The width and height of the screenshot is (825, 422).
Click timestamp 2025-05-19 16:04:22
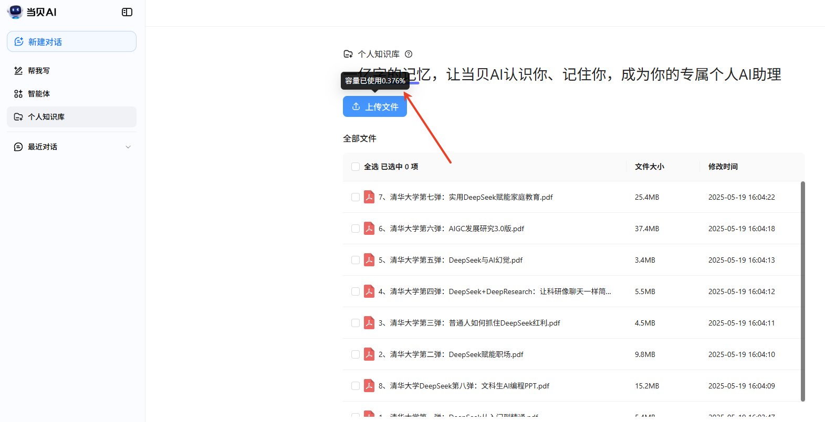[742, 197]
